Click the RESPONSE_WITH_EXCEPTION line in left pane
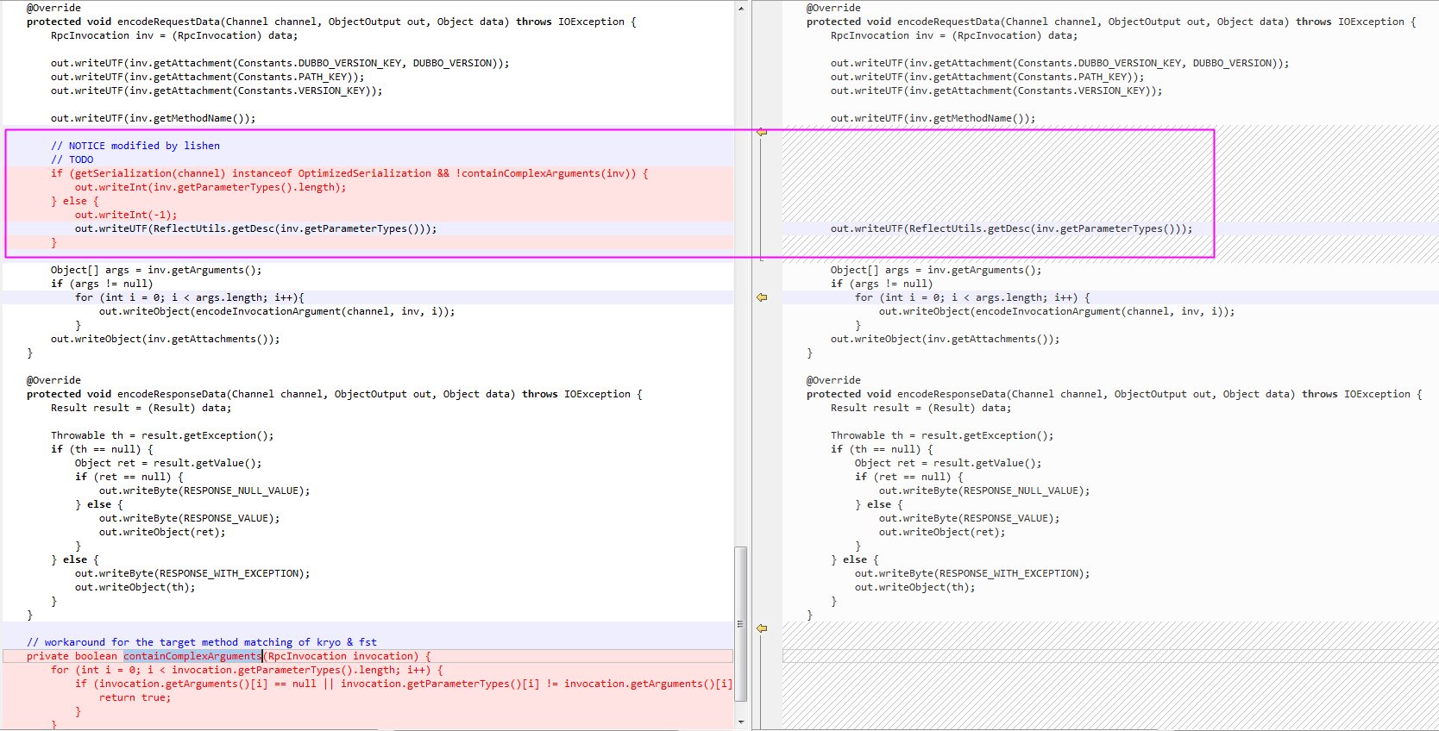The height and width of the screenshot is (731, 1439). (x=192, y=573)
